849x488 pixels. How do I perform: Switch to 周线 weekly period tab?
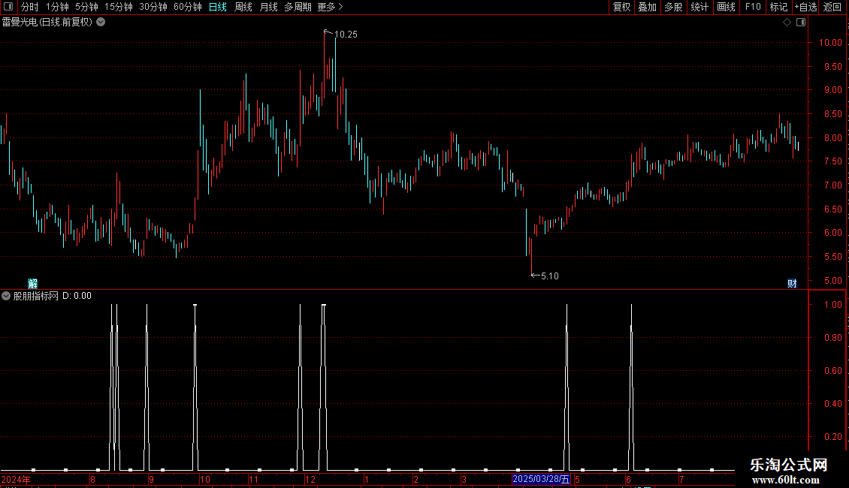point(243,7)
